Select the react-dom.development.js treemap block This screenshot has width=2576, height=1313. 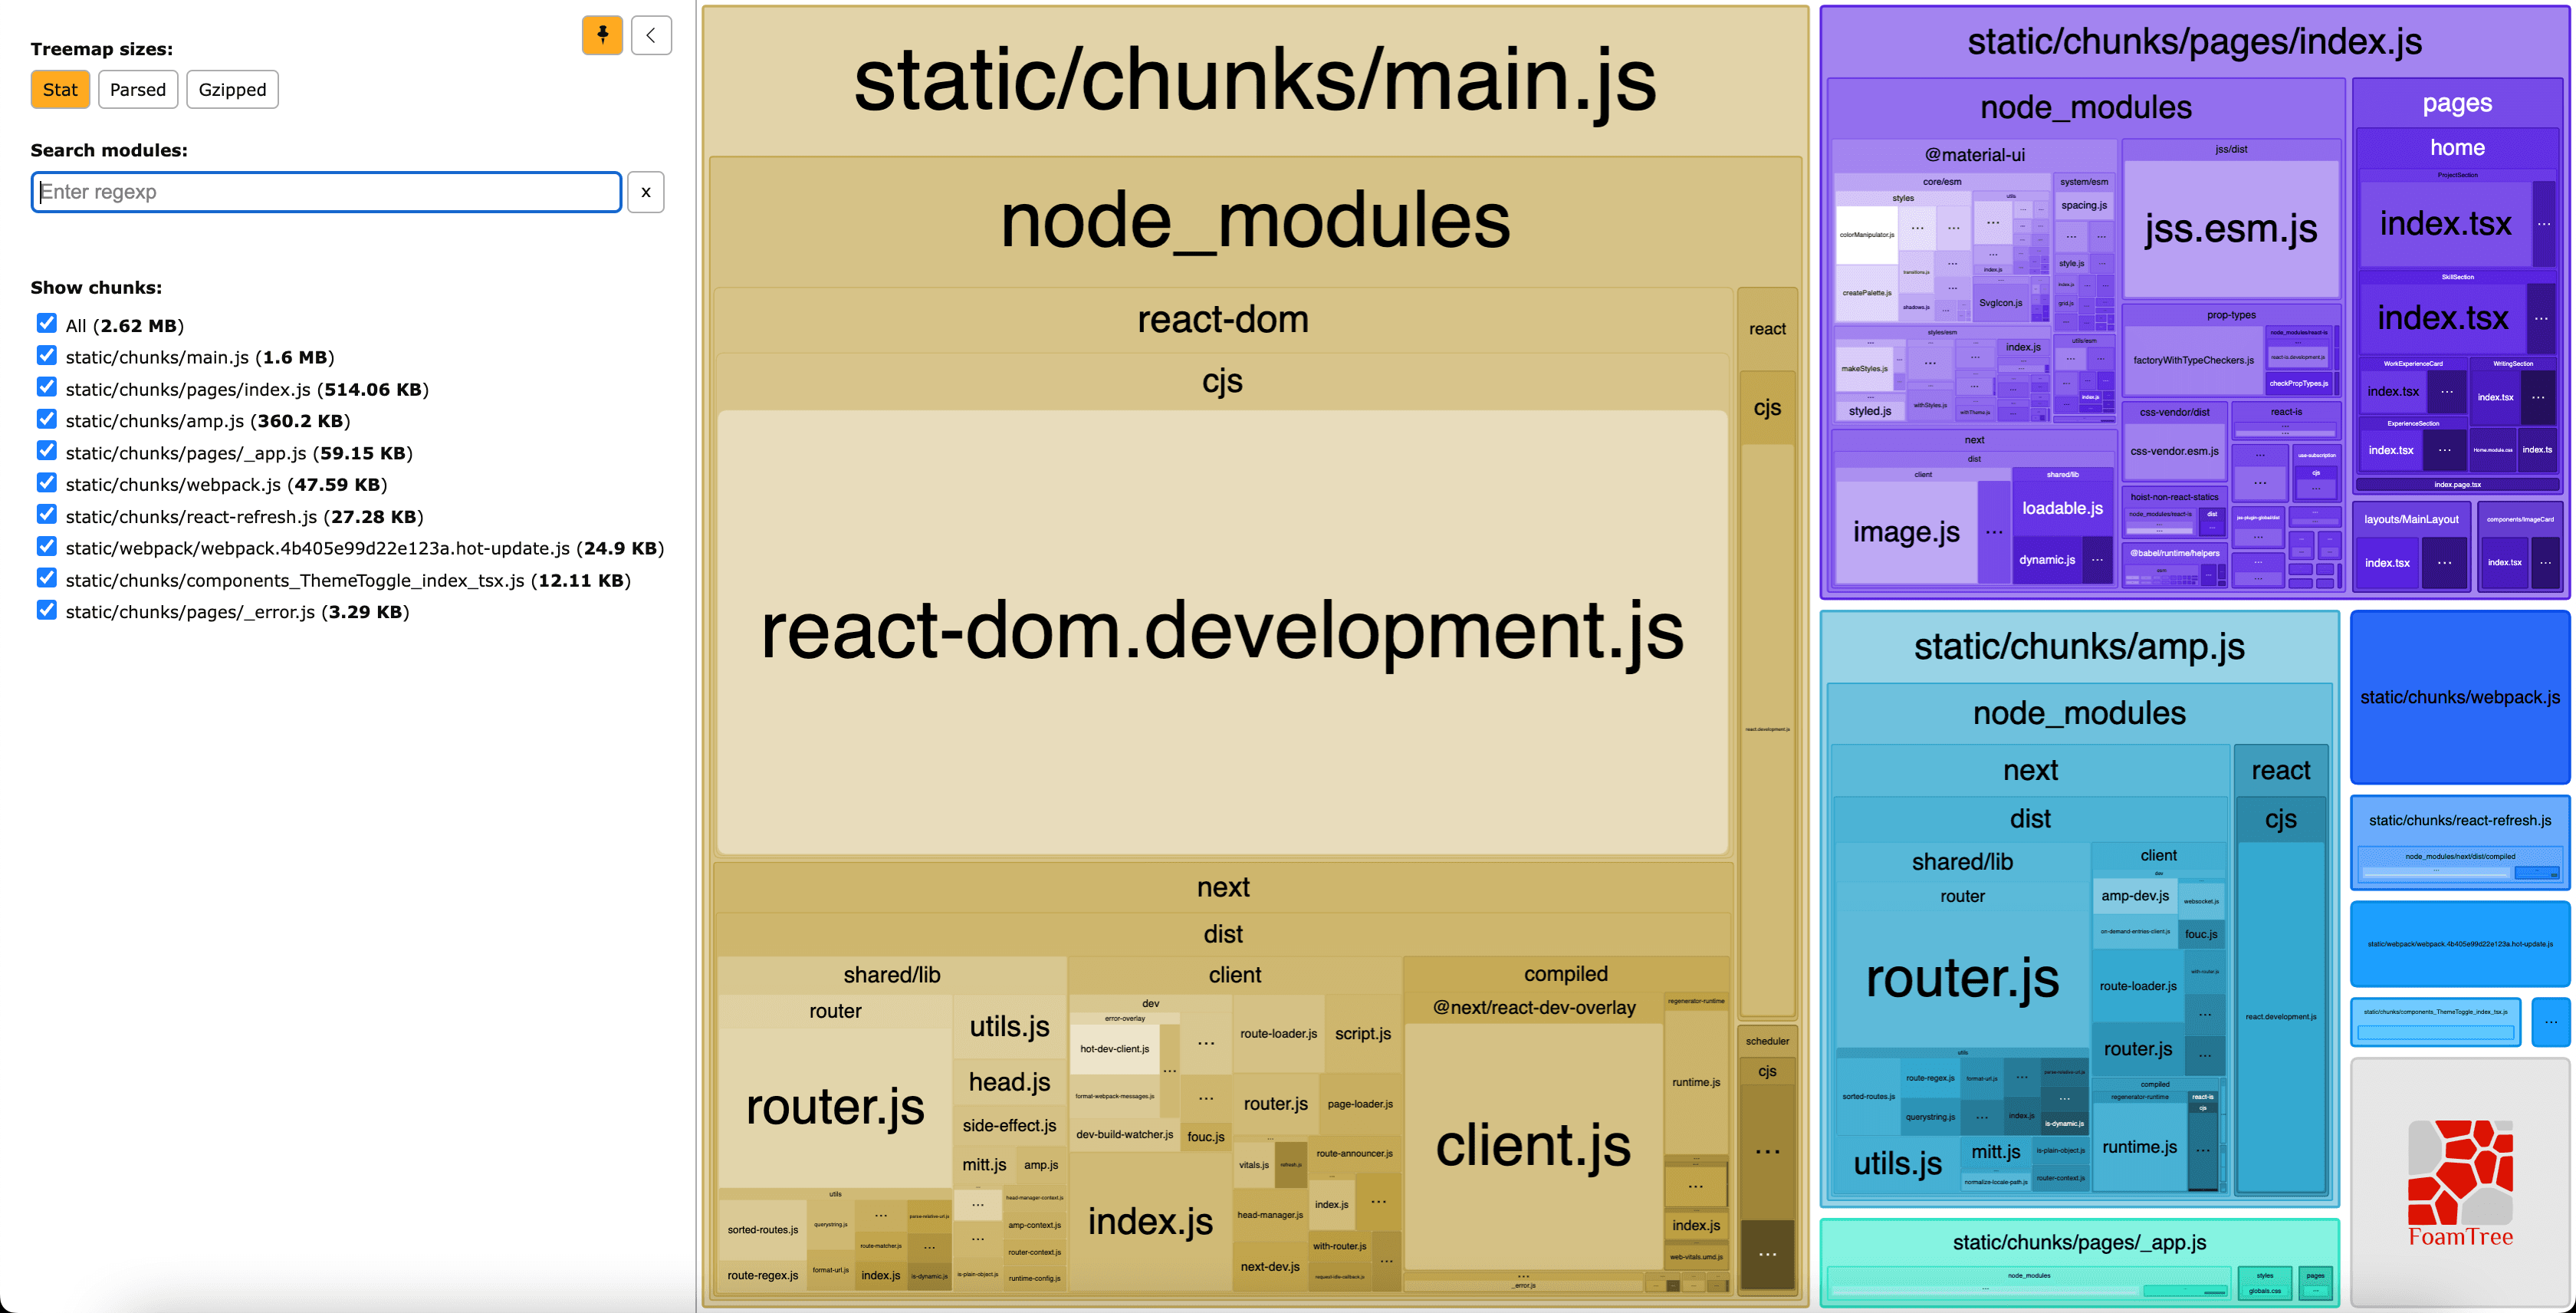pos(1222,632)
